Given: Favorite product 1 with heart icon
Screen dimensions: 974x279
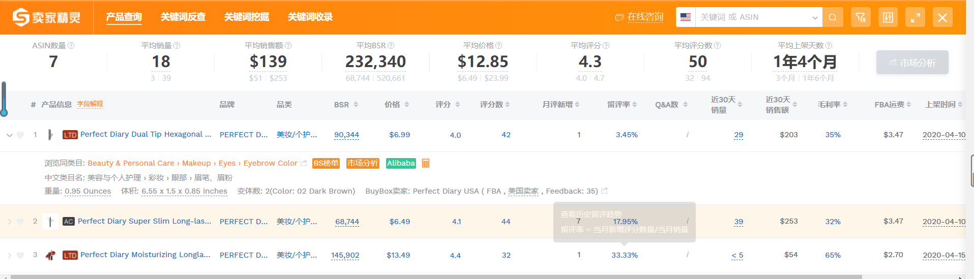Looking at the screenshot, I should (x=20, y=135).
